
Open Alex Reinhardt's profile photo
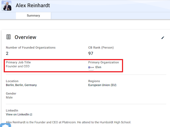click(x=6, y=6)
